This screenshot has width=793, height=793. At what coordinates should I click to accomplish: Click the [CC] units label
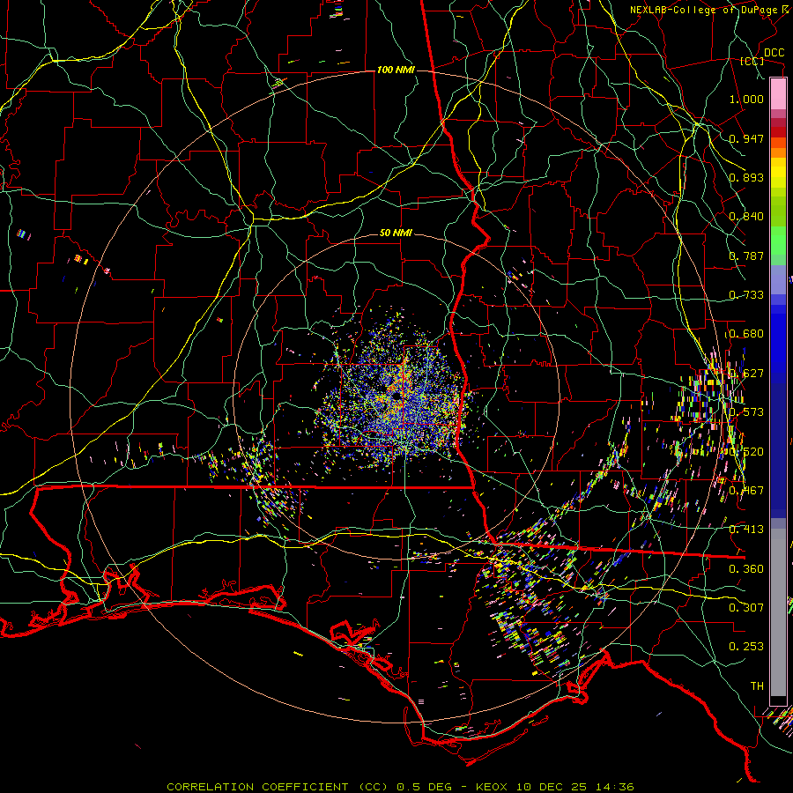752,61
